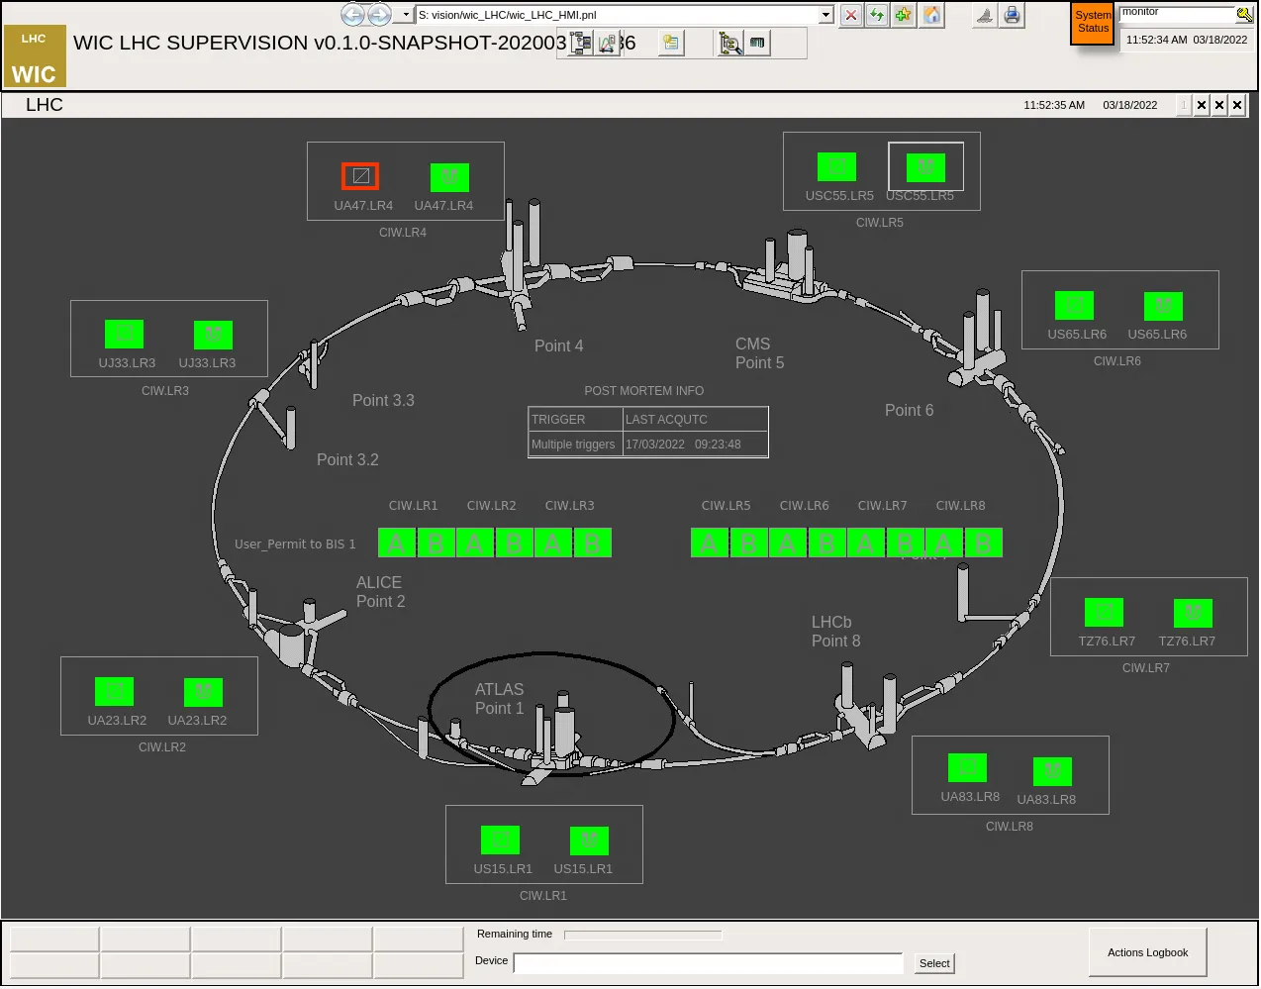Viewport: 1261px width, 989px height.
Task: Click User_Permit box B under CIW.LR2
Action: pyautogui.click(x=514, y=543)
